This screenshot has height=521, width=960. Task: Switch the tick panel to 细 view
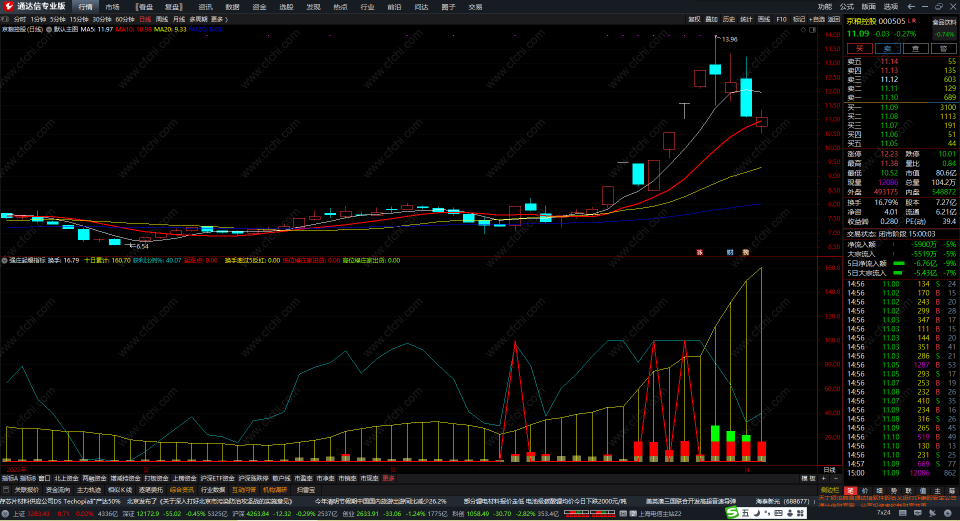click(879, 490)
